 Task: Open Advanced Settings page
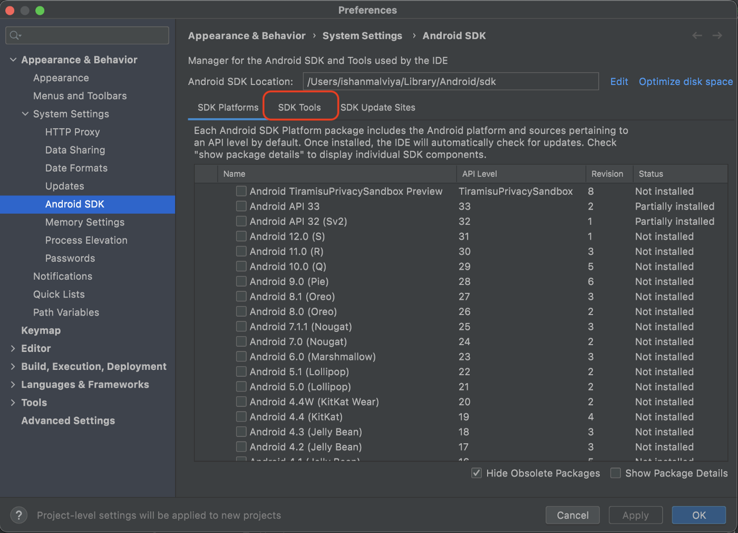(68, 421)
